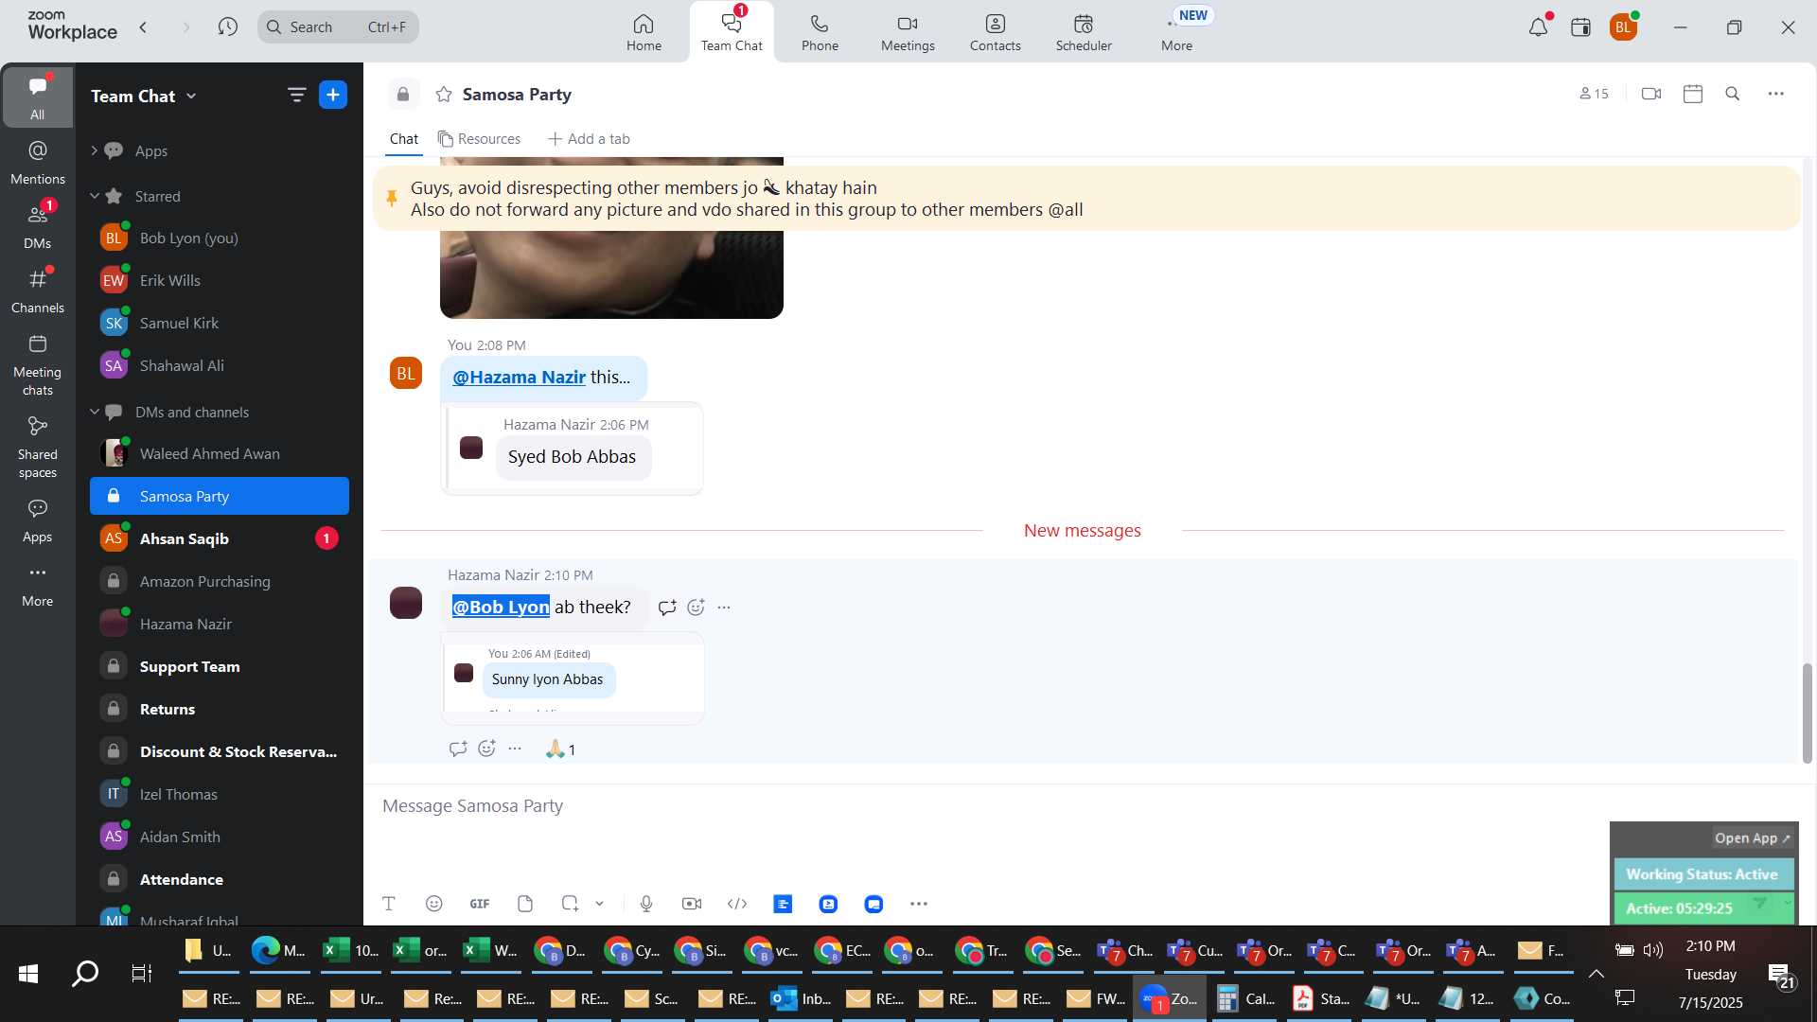Expand screenshot options dropdown arrow
Image resolution: width=1817 pixels, height=1022 pixels.
point(599,904)
